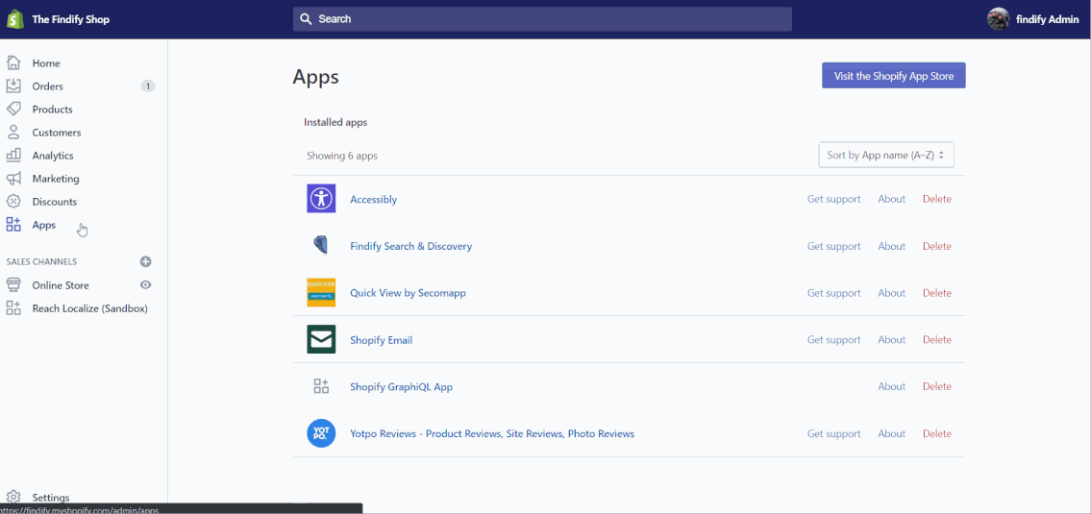Open Settings in sidebar
The height and width of the screenshot is (514, 1091).
pos(51,498)
